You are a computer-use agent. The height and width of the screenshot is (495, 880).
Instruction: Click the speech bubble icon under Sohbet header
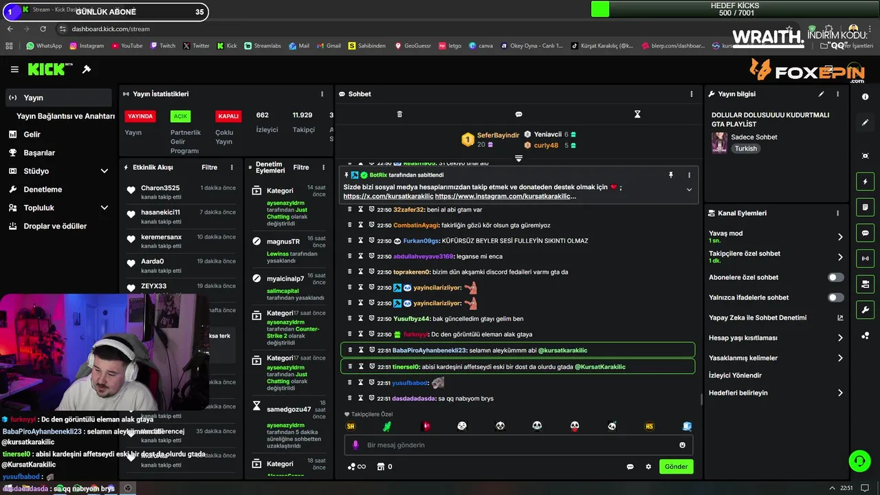[x=518, y=114]
